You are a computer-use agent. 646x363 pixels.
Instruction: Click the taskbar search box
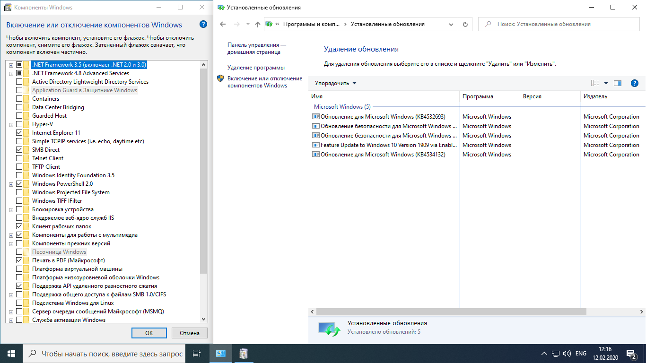click(x=105, y=354)
